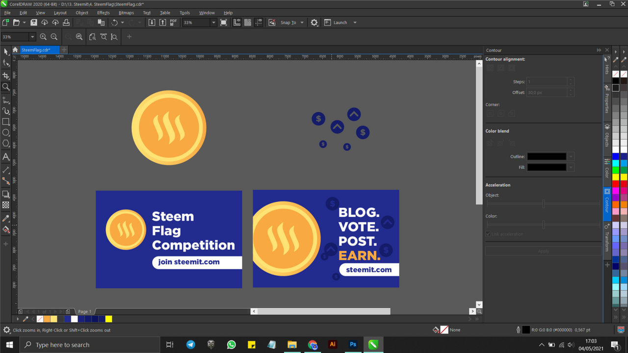The width and height of the screenshot is (628, 353).
Task: Open the Layout menu
Action: (x=60, y=13)
